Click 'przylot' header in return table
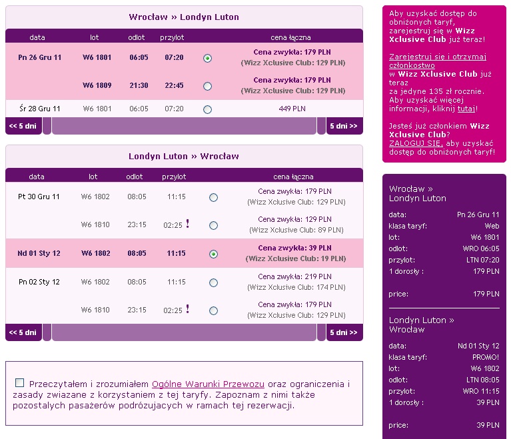The height and width of the screenshot is (439, 511). coord(174,177)
